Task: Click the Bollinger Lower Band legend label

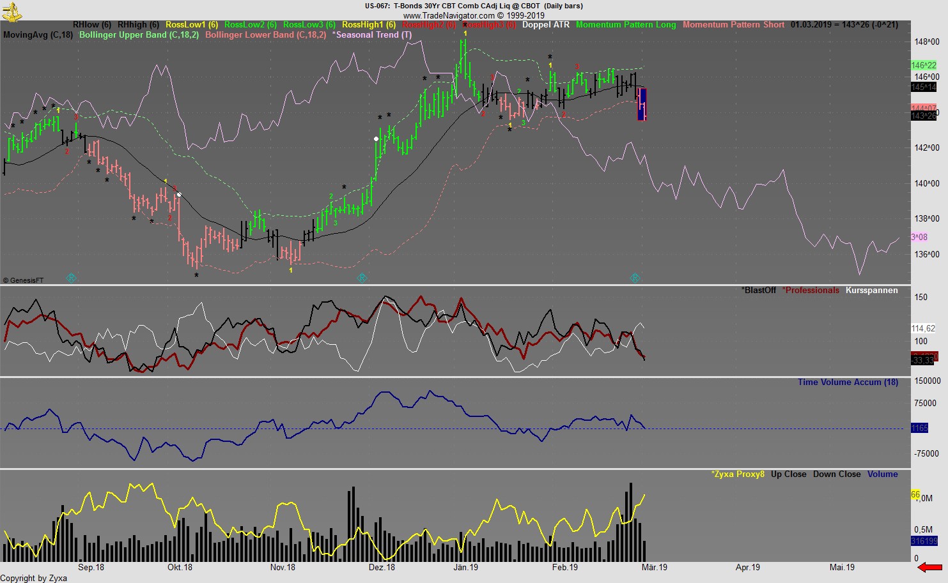Action: point(265,35)
